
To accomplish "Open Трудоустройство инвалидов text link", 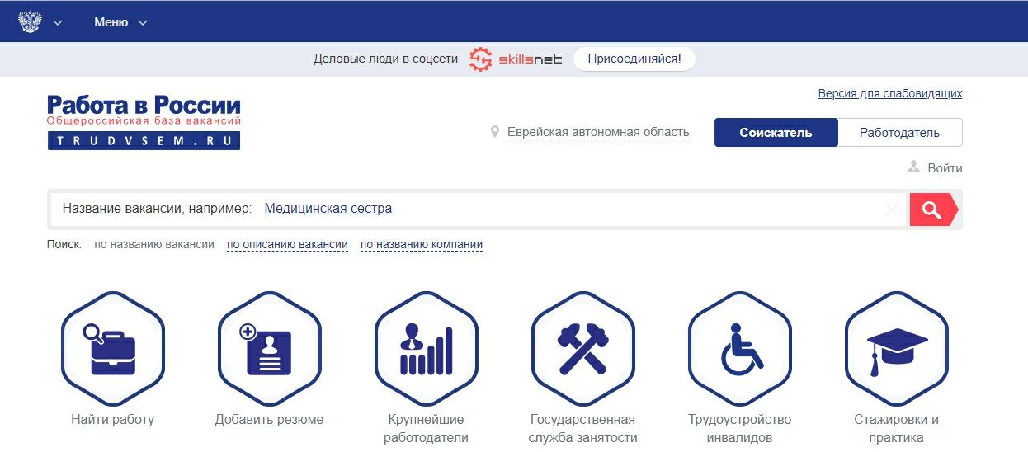I will click(x=740, y=429).
